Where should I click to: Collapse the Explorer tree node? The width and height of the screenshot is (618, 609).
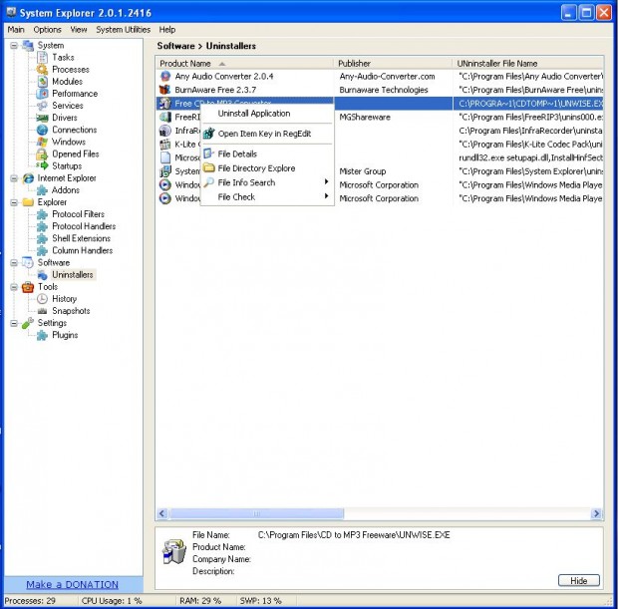click(14, 202)
